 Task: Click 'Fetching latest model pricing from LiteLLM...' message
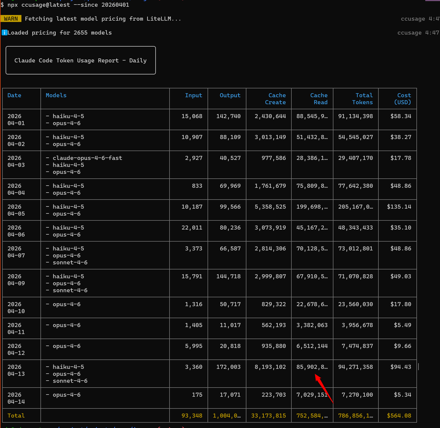click(103, 19)
